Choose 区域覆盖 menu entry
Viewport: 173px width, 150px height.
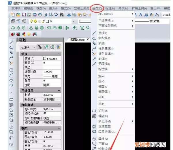point(113,126)
